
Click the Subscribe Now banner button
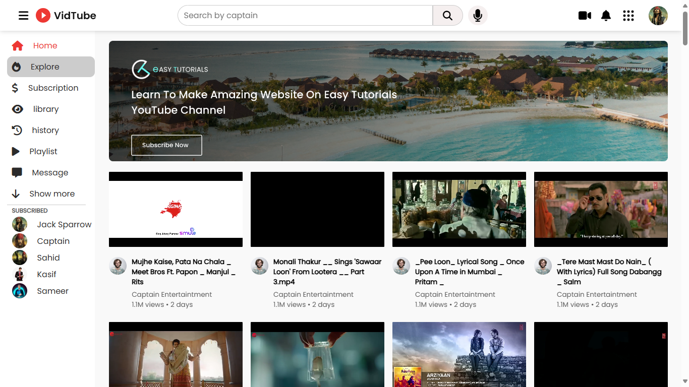166,145
